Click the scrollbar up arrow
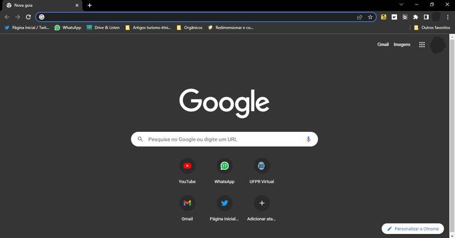This screenshot has height=238, width=455. coord(452,37)
